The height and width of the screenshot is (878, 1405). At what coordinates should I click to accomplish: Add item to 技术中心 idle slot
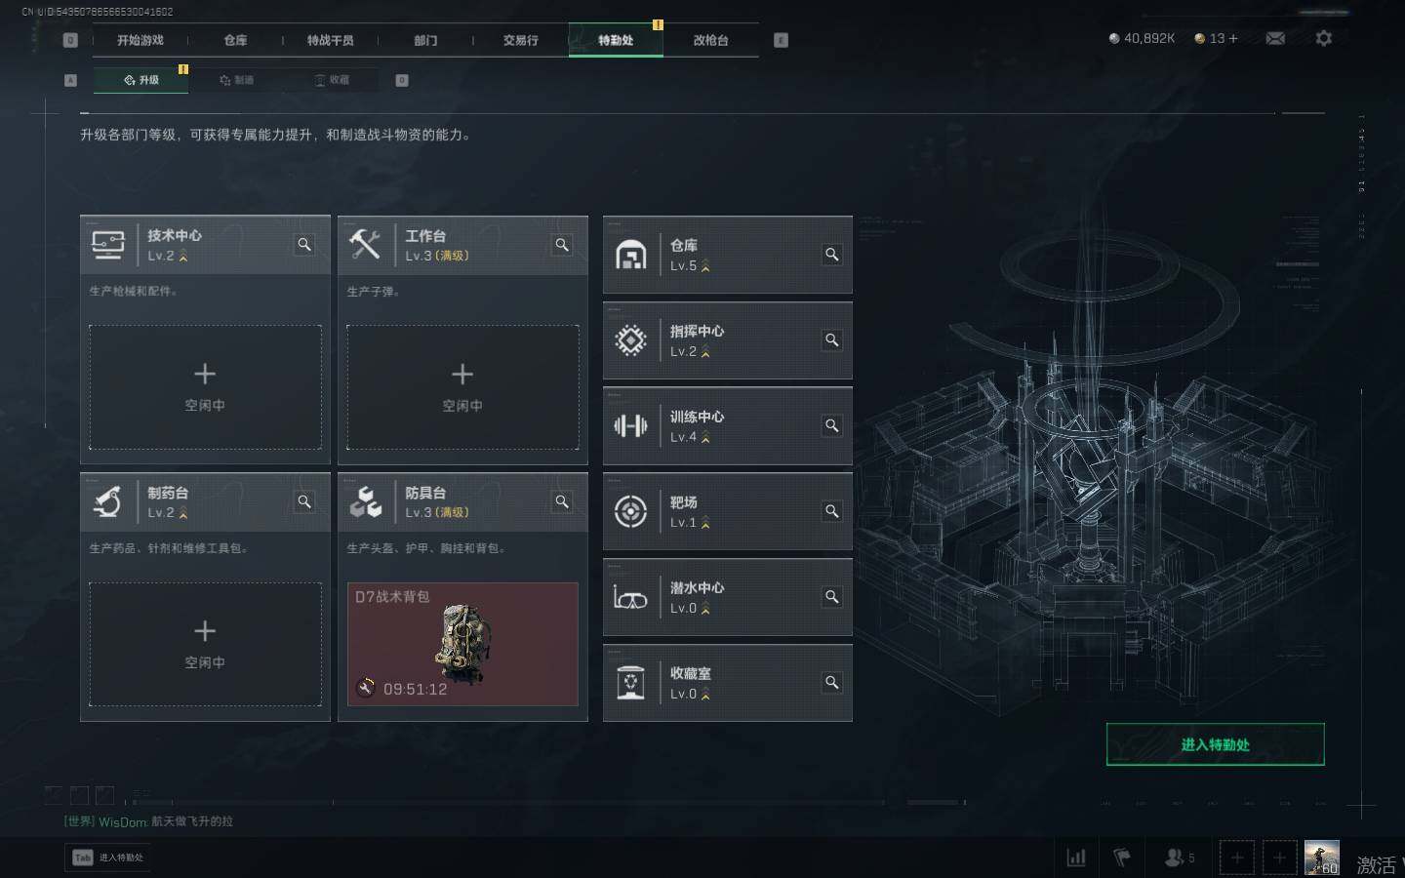205,387
